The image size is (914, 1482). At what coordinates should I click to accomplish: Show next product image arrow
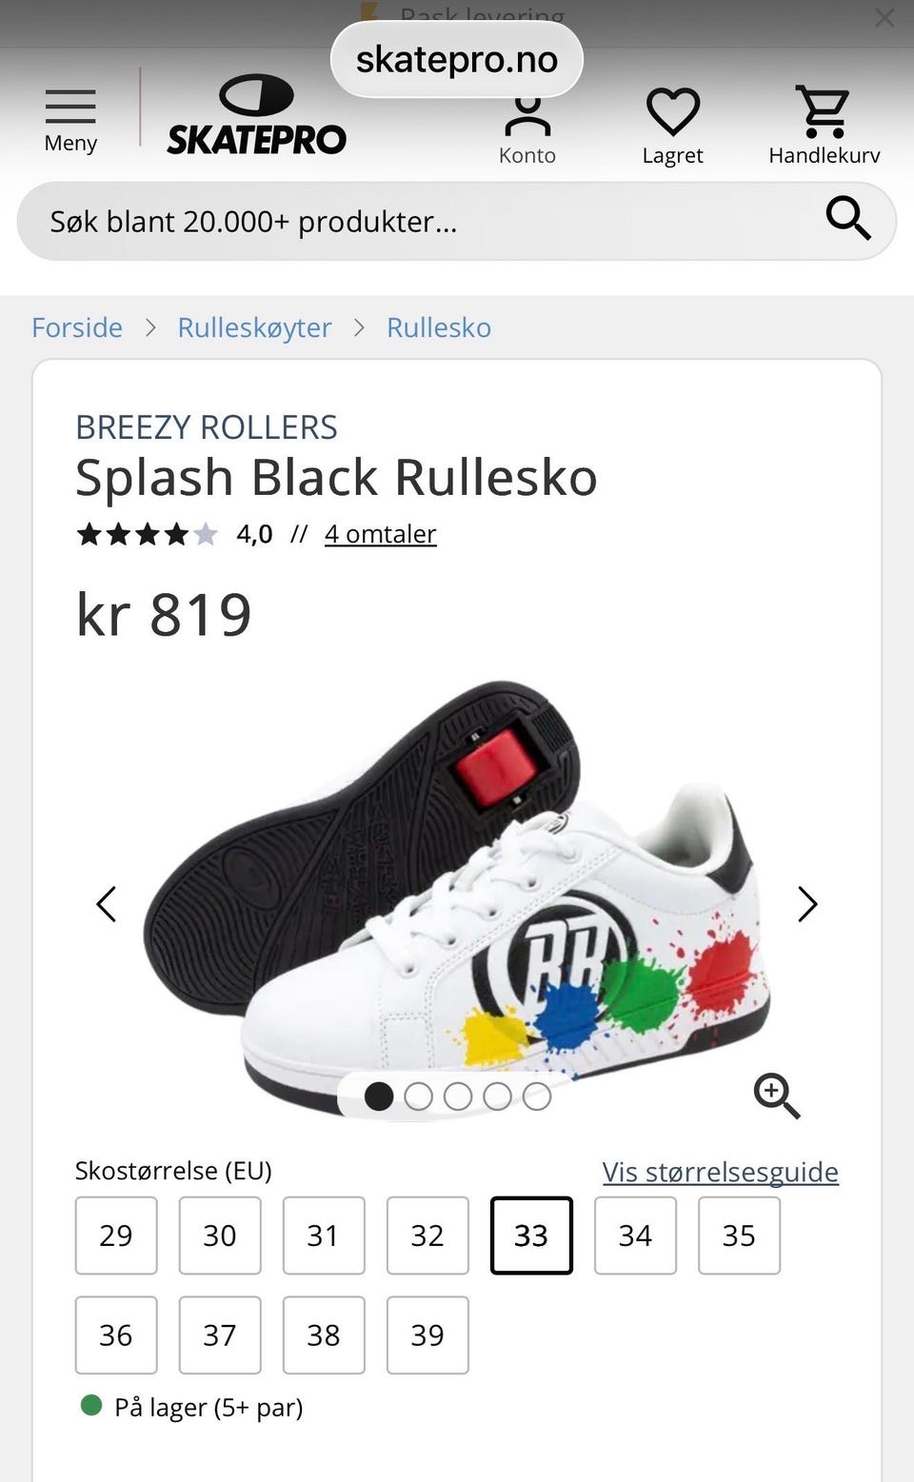807,904
